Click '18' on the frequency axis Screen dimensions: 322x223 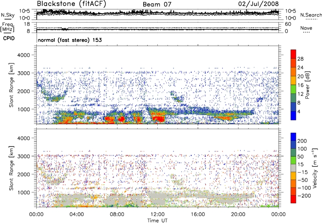pos(27,24)
